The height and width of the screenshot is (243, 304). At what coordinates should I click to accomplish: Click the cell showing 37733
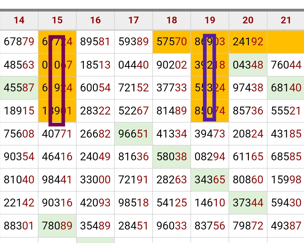(172, 87)
